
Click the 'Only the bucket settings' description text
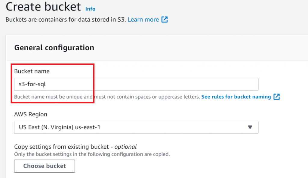[92, 154]
